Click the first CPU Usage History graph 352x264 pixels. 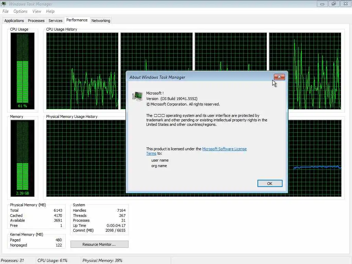[82, 71]
